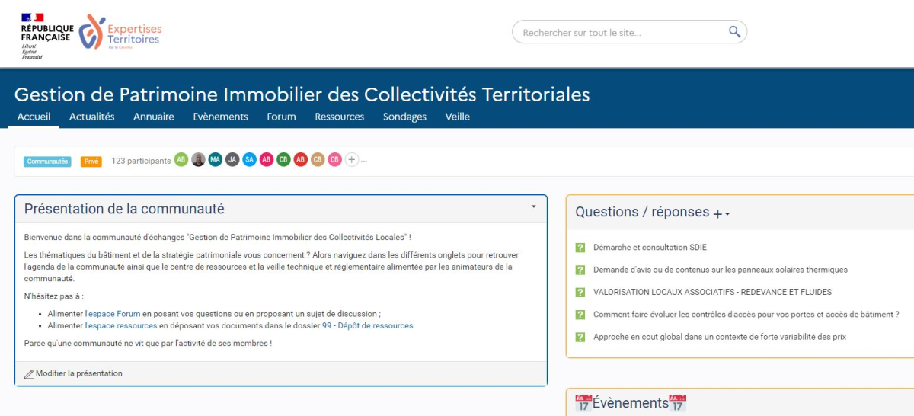Click the participant photo avatar
The width and height of the screenshot is (914, 416).
click(198, 160)
